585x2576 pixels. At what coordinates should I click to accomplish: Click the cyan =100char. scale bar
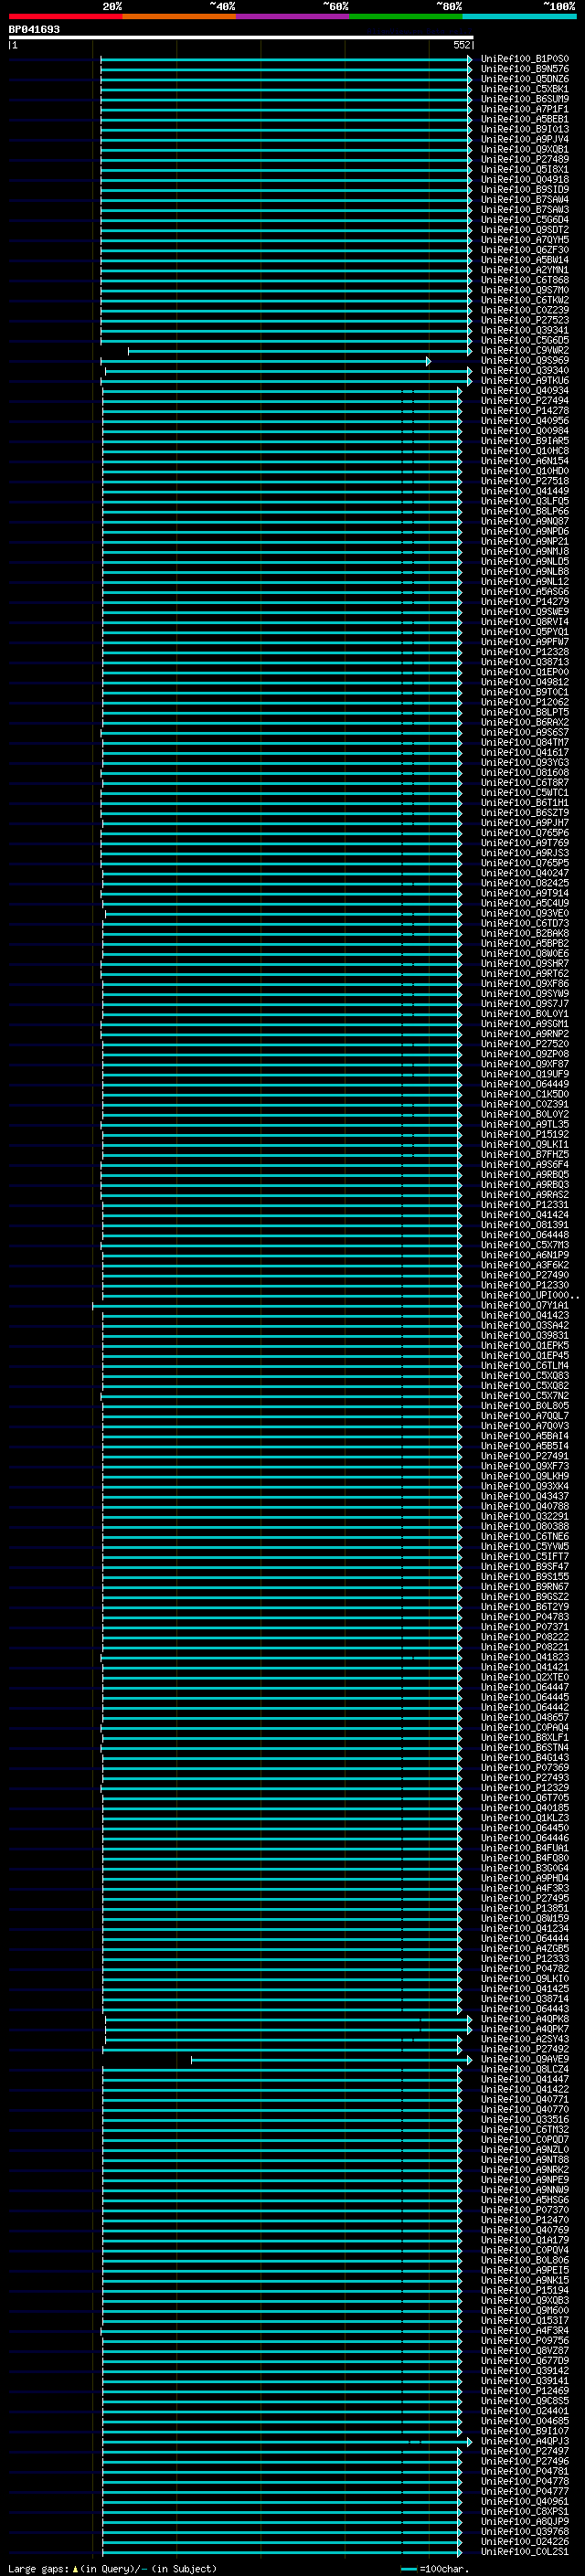[x=408, y=2569]
